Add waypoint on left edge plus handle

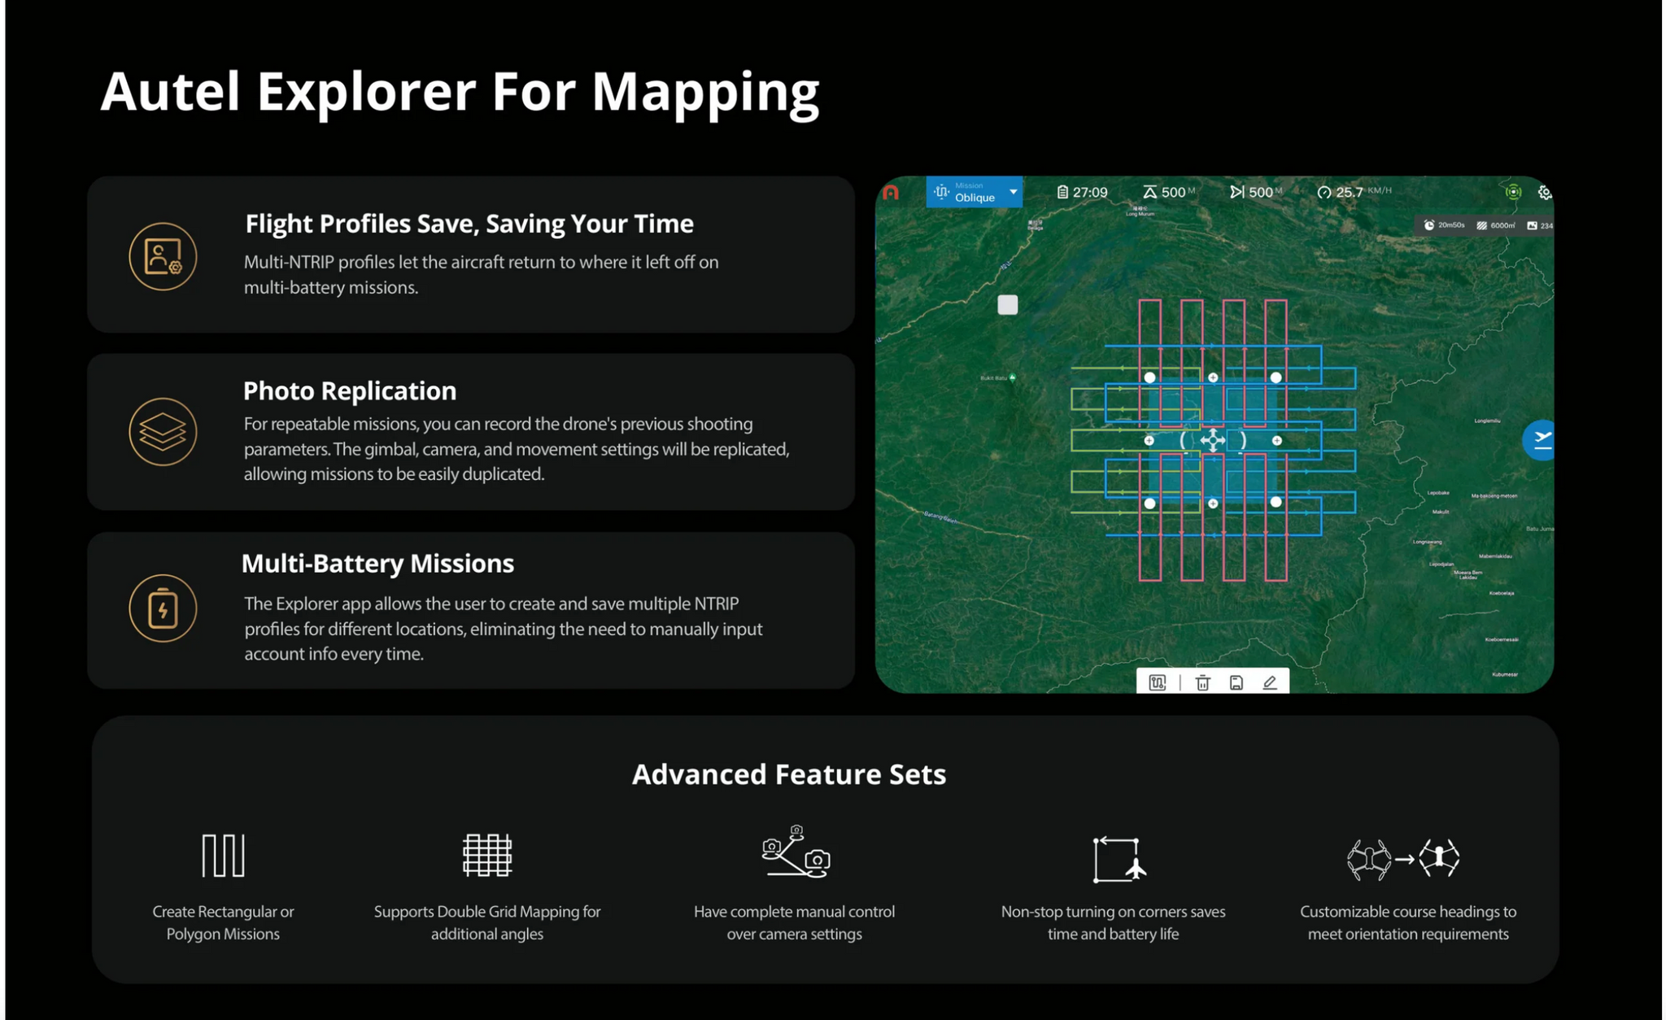1149,440
